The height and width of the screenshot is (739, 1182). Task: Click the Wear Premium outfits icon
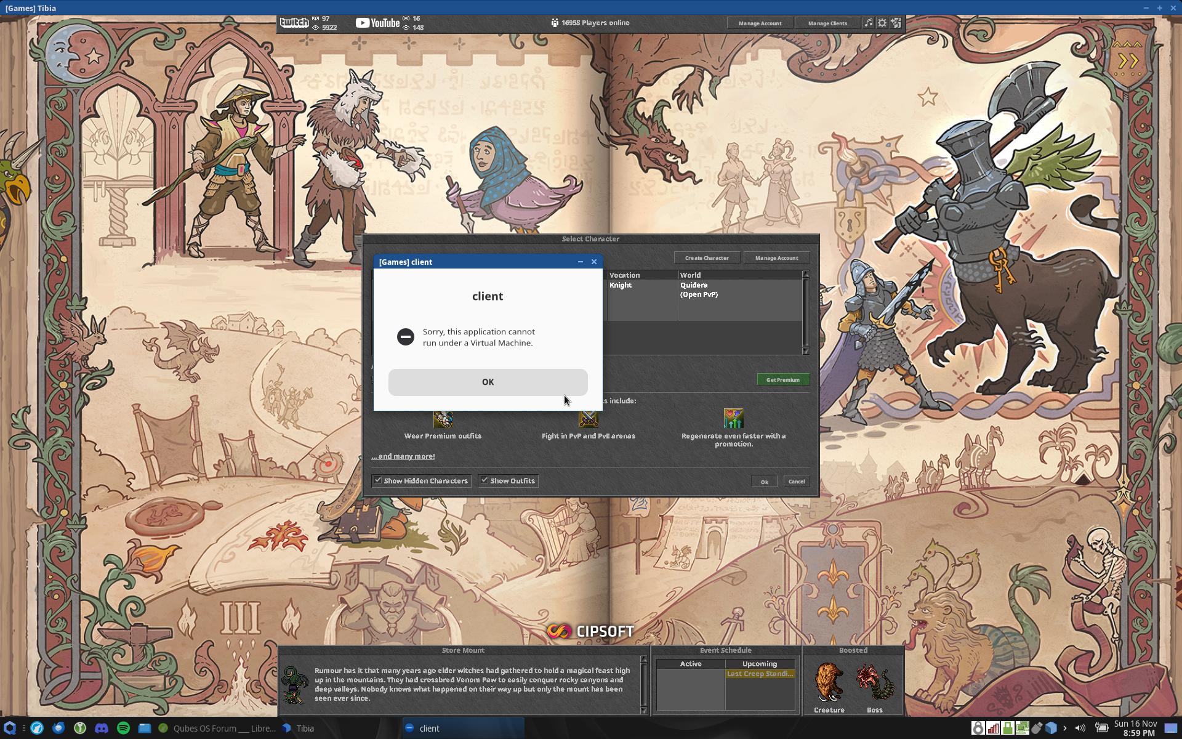(x=443, y=419)
